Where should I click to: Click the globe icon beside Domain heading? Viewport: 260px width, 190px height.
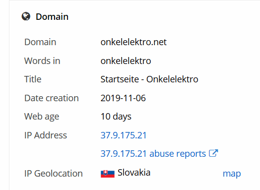(x=26, y=16)
